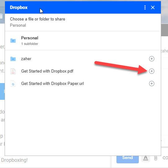
Task: Select the Dropbox Paper url file icon
Action: click(x=13, y=84)
